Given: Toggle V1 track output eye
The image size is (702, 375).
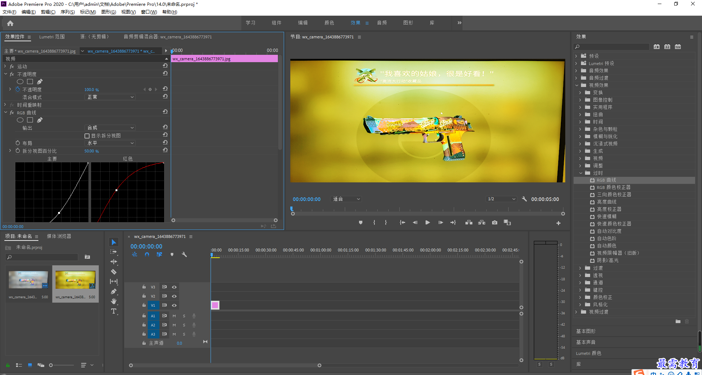Looking at the screenshot, I should (x=174, y=305).
